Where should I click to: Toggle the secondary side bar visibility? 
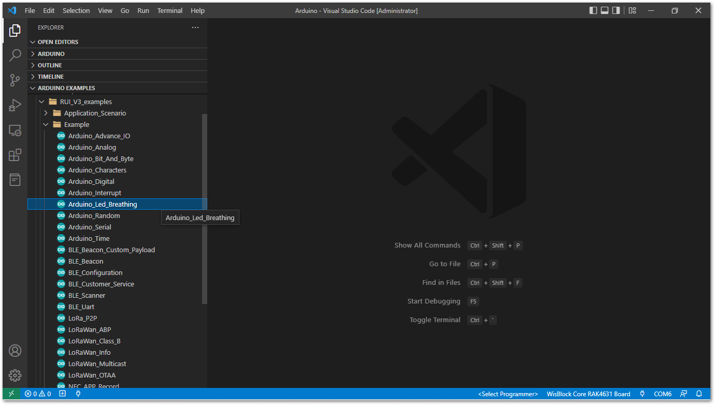pyautogui.click(x=616, y=10)
